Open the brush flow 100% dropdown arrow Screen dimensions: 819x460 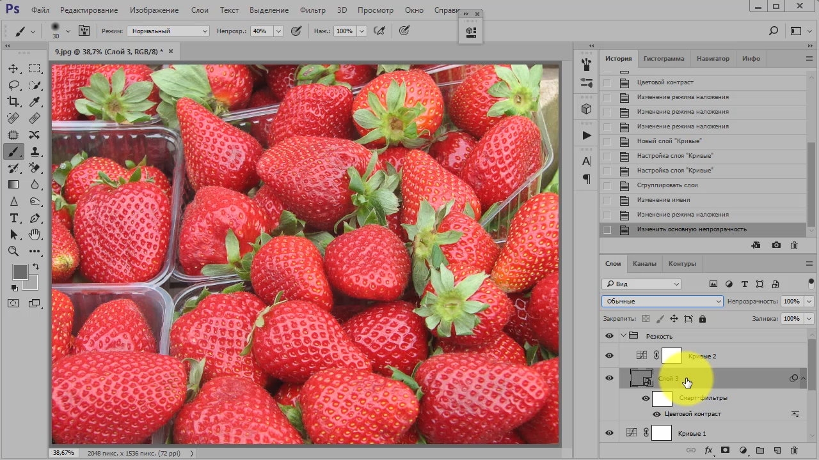pyautogui.click(x=362, y=31)
